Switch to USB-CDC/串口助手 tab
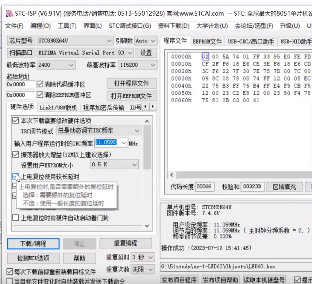This screenshot has height=284, width=312. 251,42
